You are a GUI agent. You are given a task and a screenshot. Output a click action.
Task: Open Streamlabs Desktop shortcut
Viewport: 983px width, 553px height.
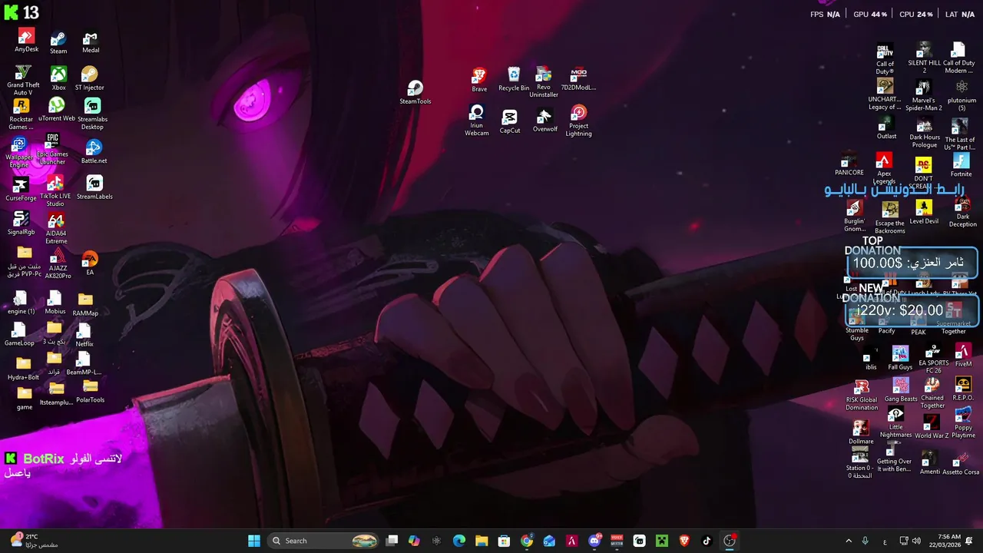[92, 114]
